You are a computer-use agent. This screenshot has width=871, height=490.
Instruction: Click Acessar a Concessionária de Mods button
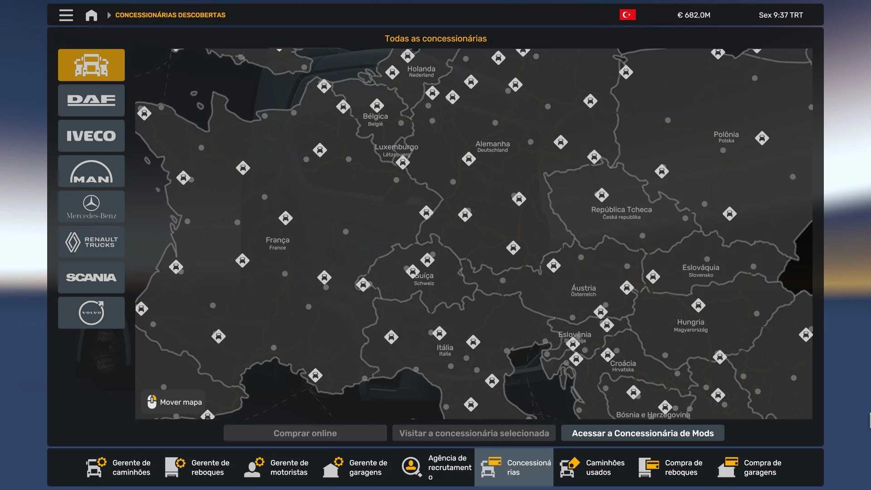click(642, 433)
